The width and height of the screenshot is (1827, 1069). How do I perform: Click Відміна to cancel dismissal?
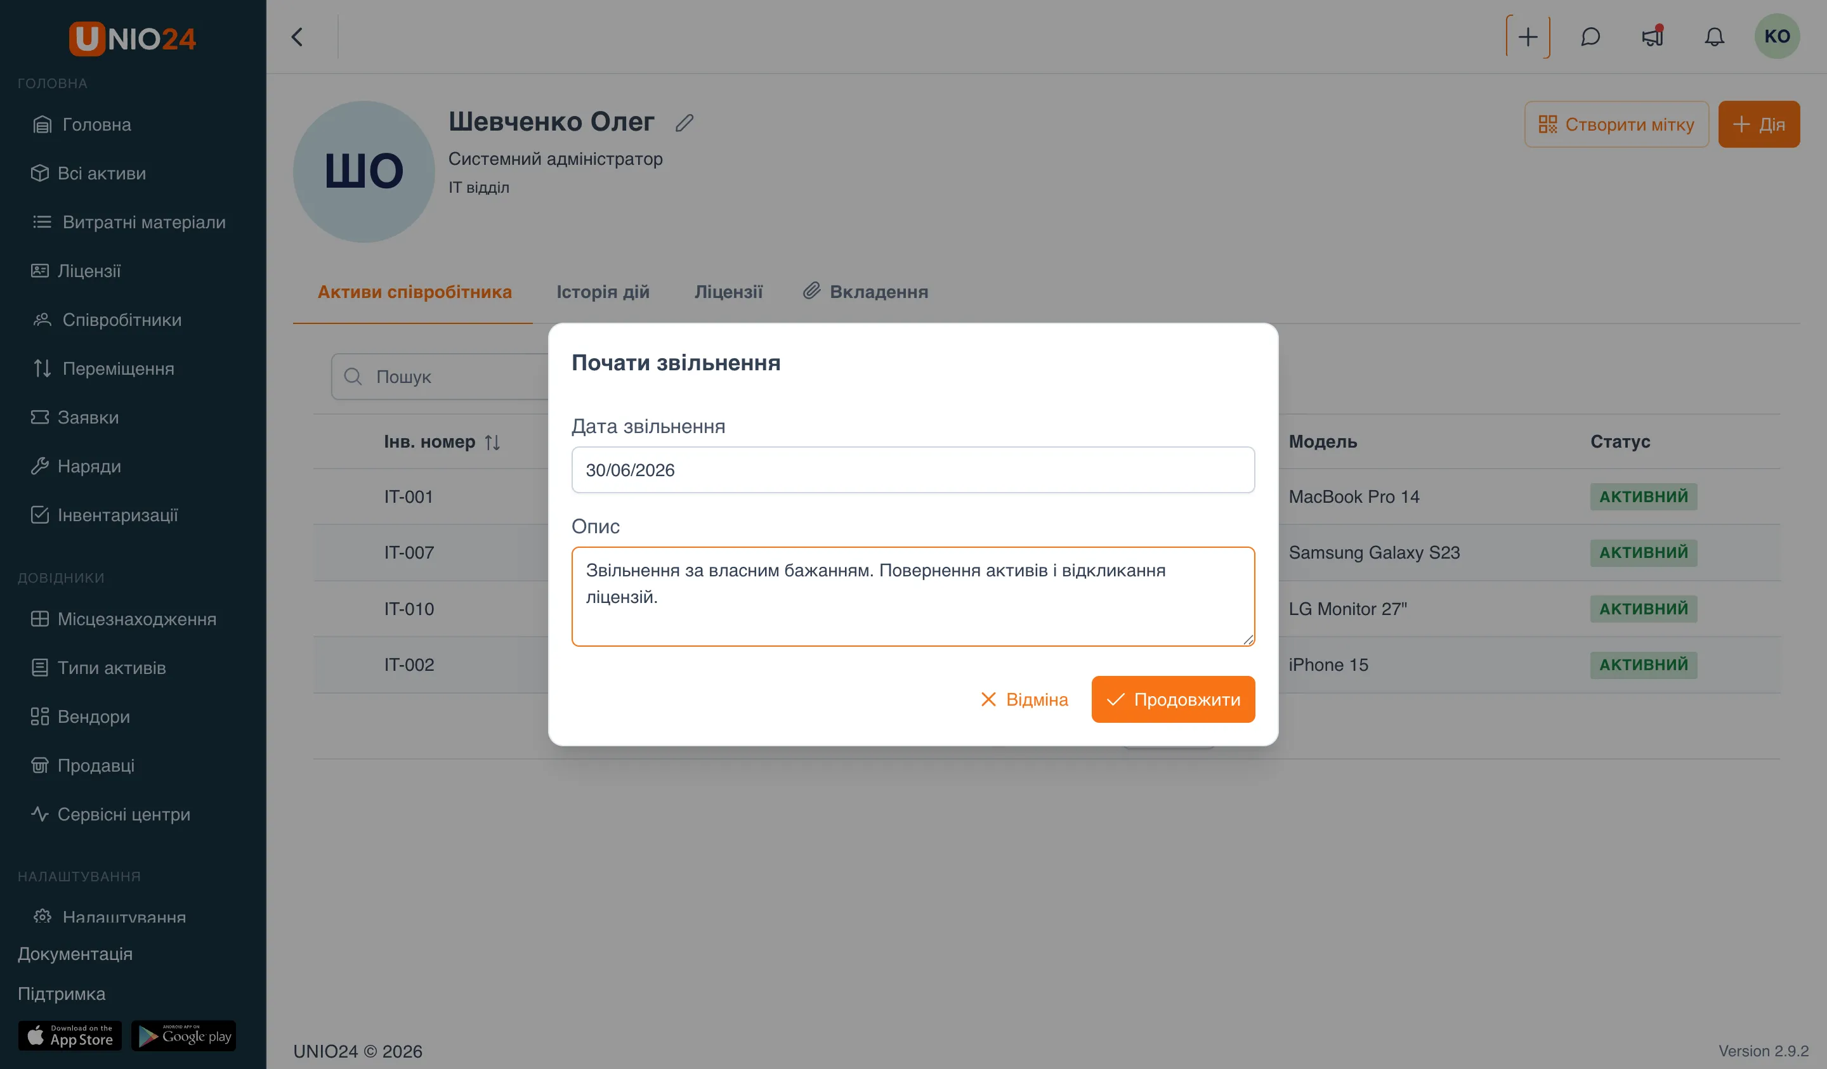click(1024, 699)
